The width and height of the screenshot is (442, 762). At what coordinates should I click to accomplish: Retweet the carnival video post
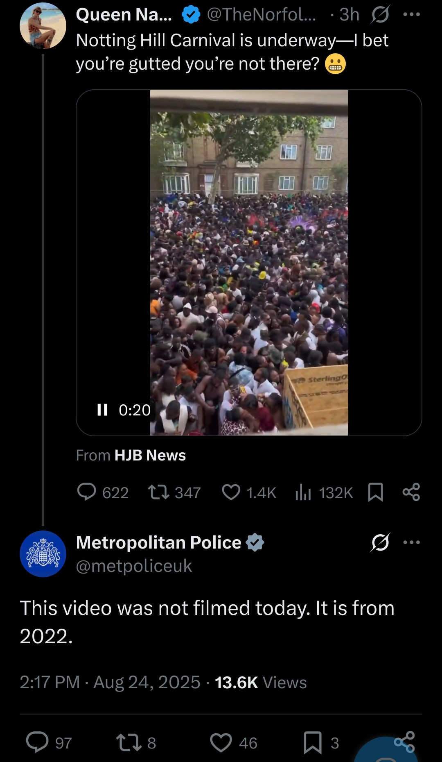(158, 492)
